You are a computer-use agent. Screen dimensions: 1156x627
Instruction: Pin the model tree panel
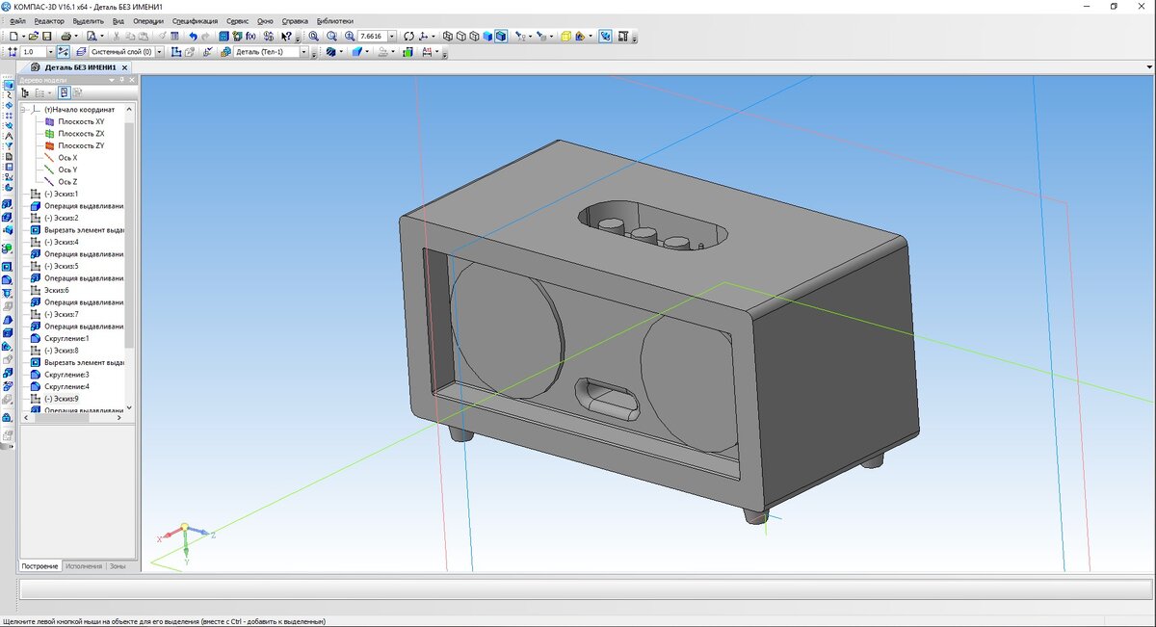[x=121, y=81]
